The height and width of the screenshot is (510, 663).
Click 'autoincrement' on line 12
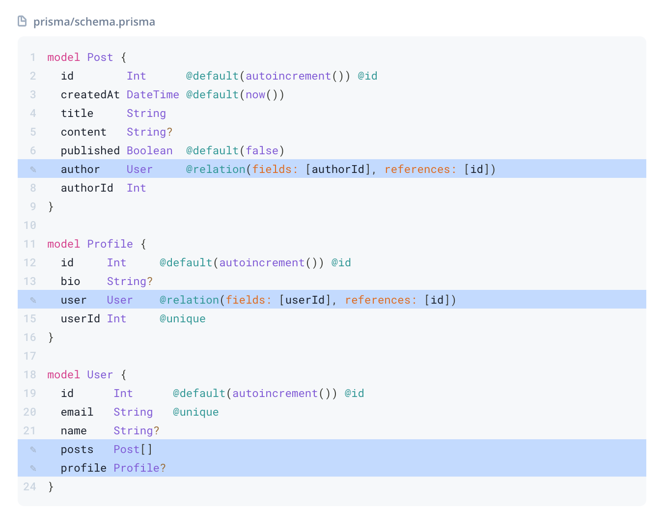pos(262,263)
